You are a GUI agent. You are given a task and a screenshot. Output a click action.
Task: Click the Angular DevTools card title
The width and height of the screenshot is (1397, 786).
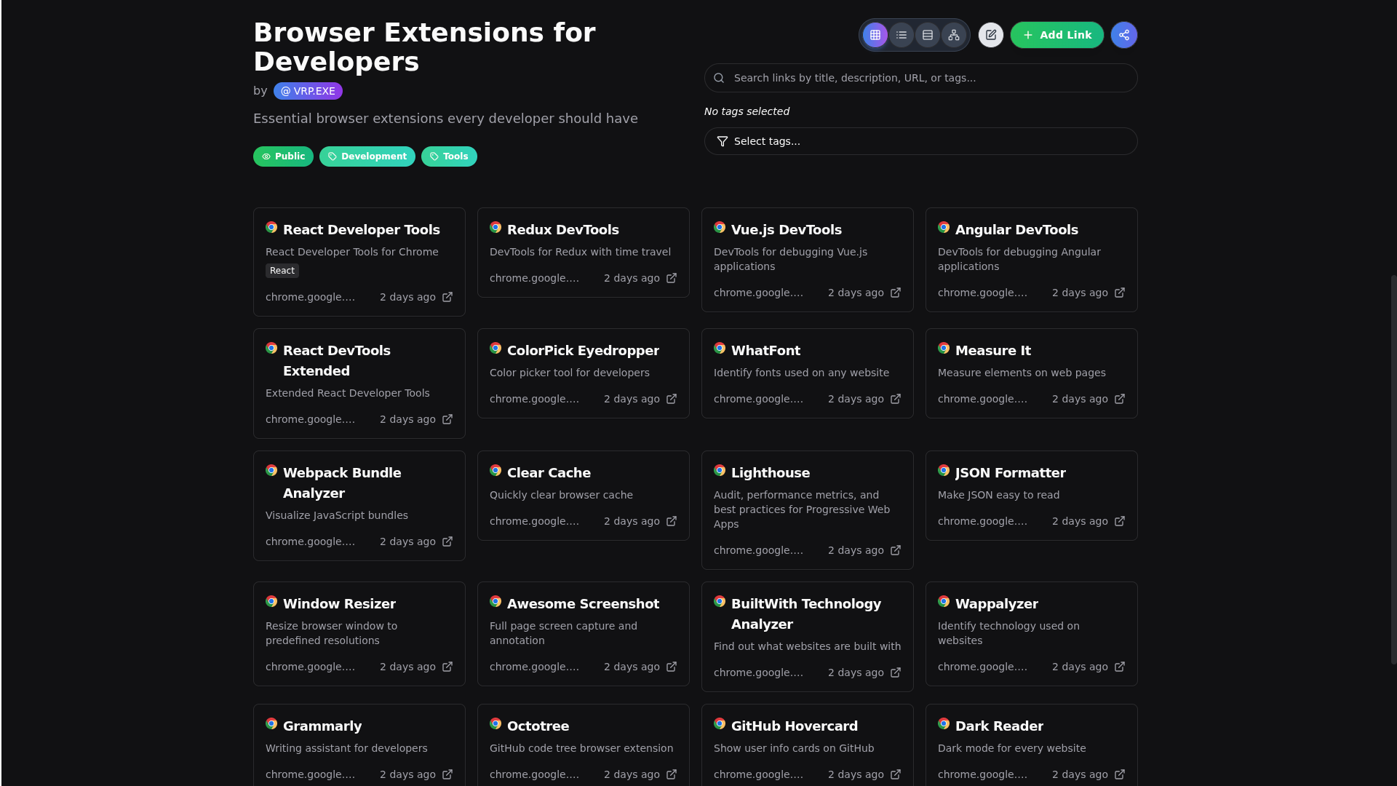[x=1016, y=230]
